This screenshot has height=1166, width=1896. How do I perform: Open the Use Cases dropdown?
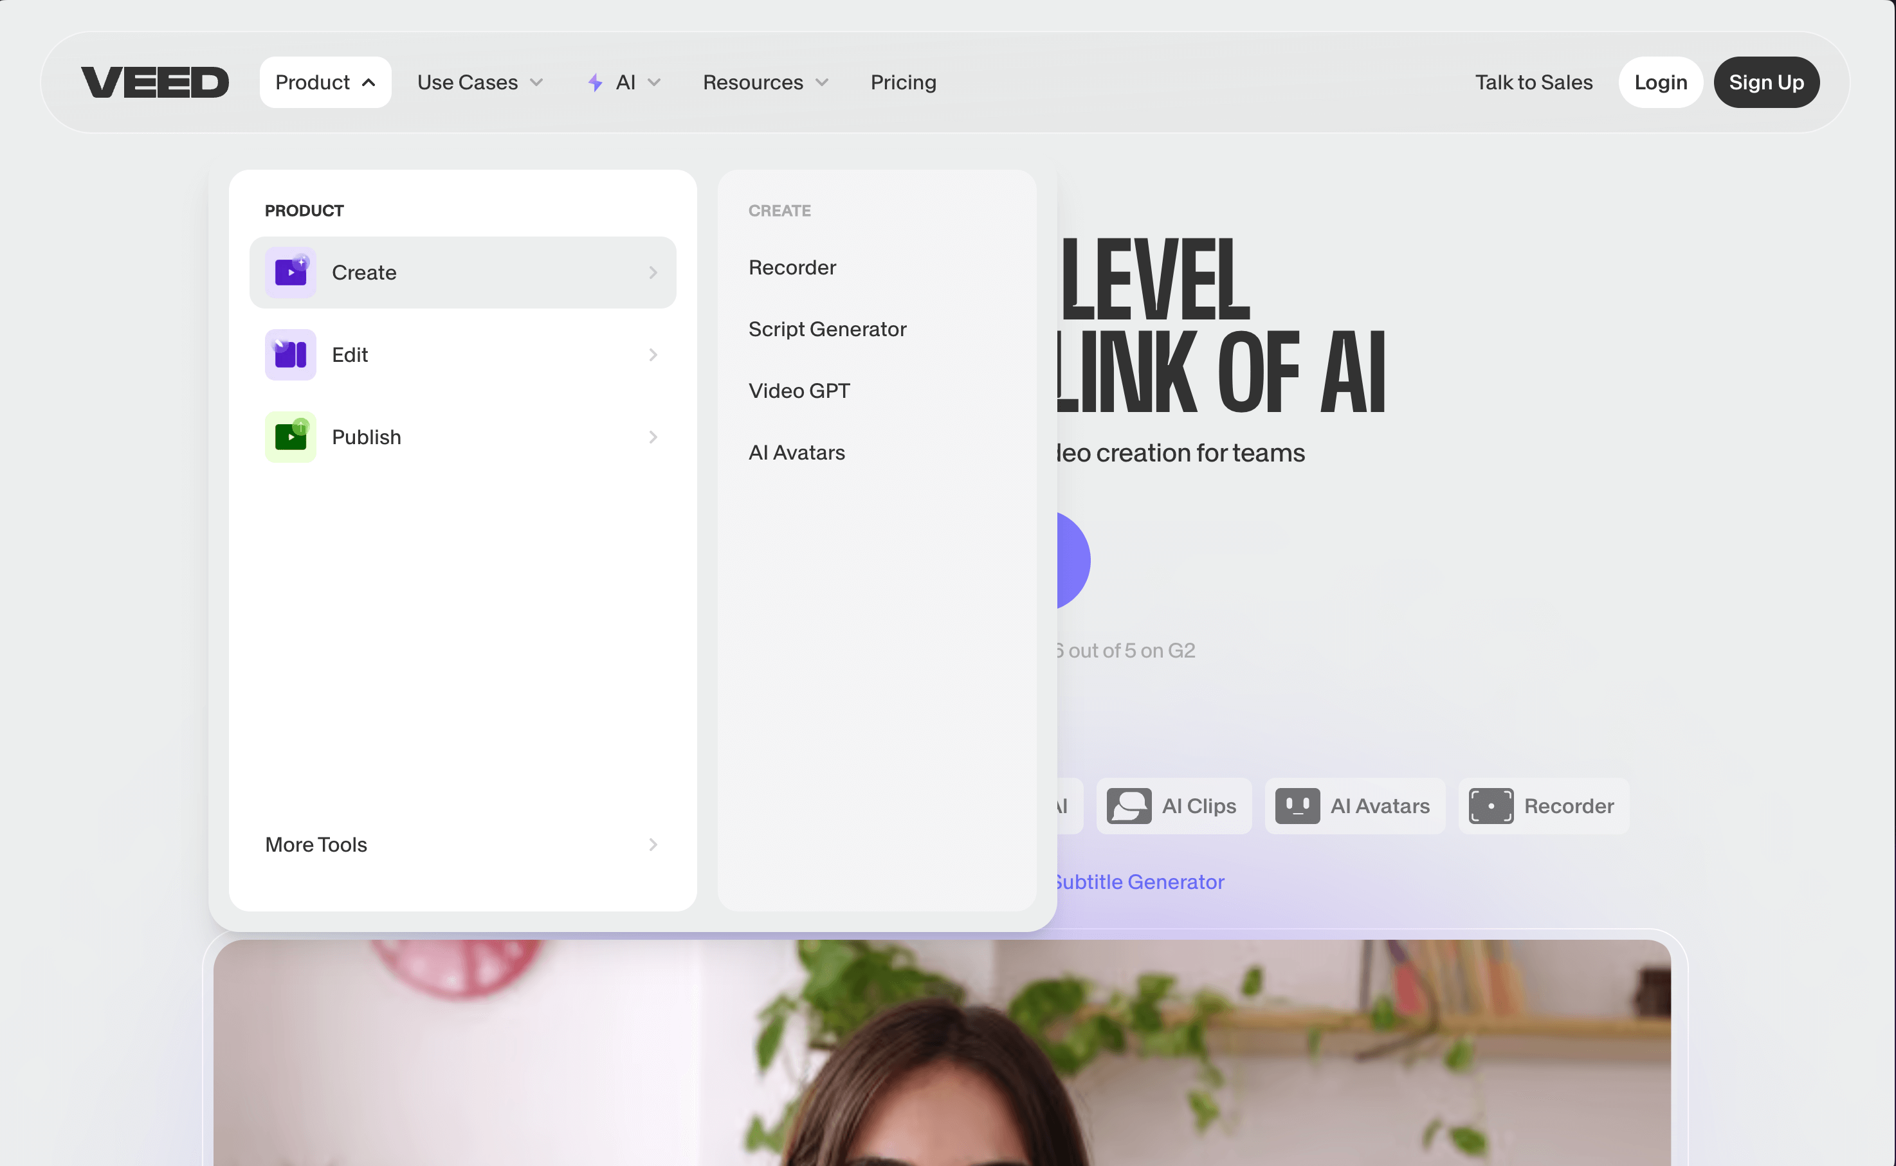480,82
